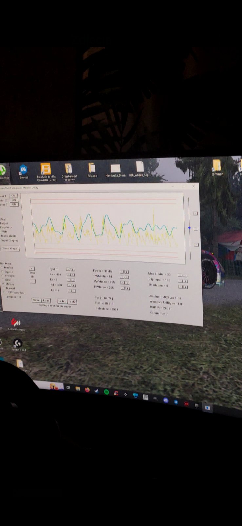This screenshot has height=526, width=242.
Task: Open the 0-Seat-model obudowy folder
Action: 69,172
